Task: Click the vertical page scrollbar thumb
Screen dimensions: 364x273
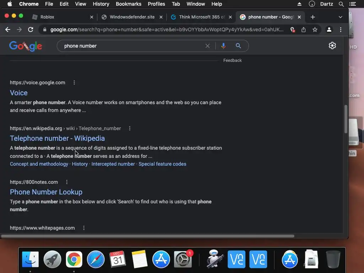Action: point(346,119)
